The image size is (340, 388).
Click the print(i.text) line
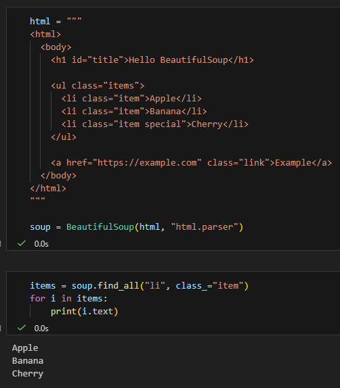[84, 312]
